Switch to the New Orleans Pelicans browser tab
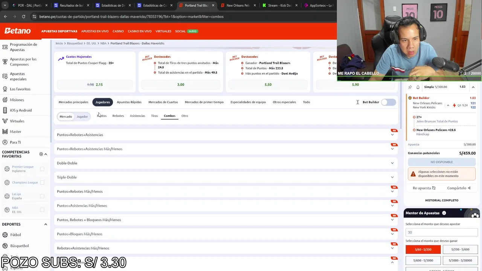This screenshot has width=482, height=271. pos(238,5)
